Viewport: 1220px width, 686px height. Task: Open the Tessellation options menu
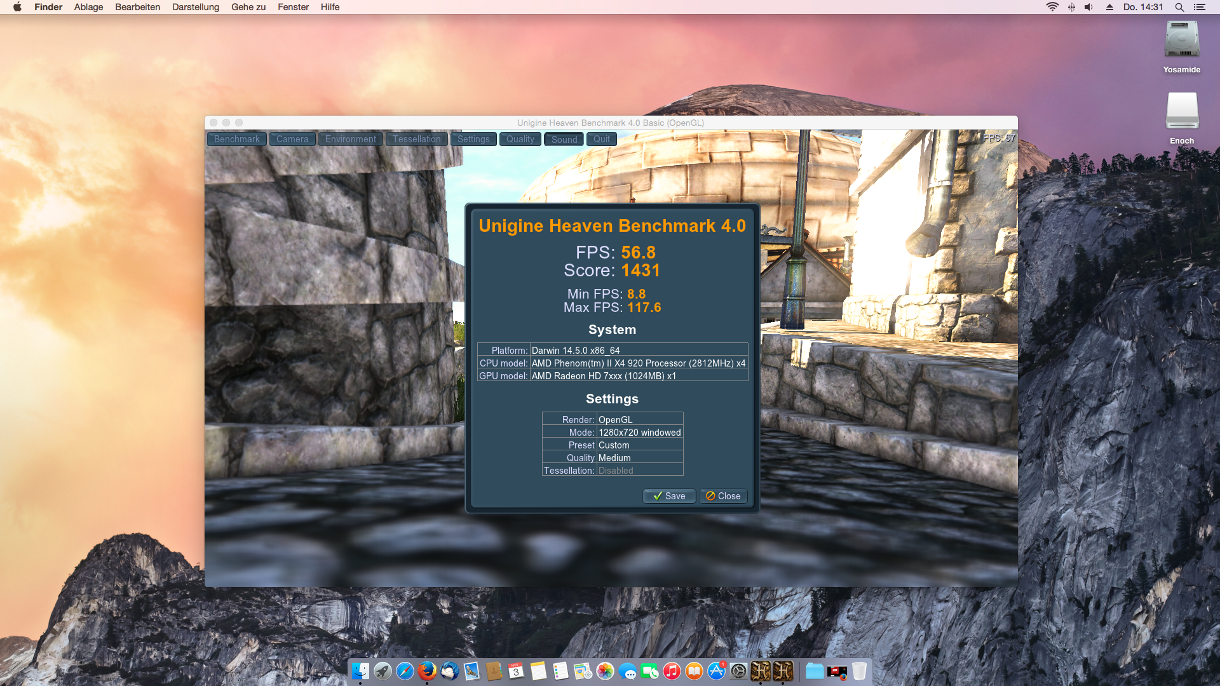416,139
